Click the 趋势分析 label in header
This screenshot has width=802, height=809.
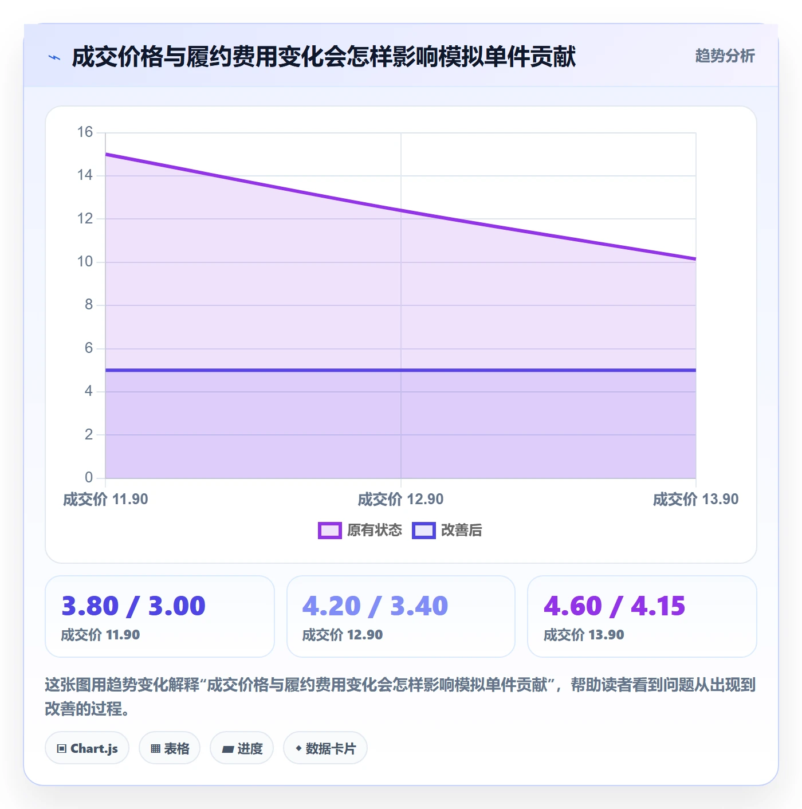coord(725,56)
